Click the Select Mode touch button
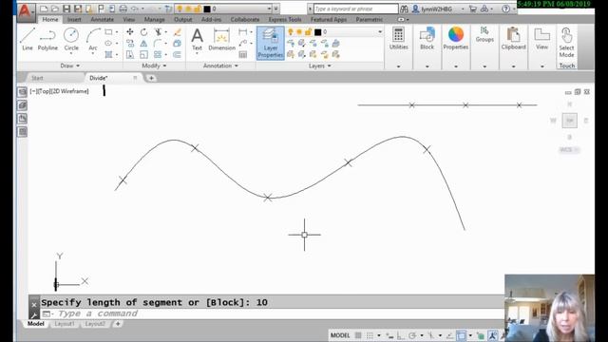The image size is (608, 342). [x=566, y=43]
